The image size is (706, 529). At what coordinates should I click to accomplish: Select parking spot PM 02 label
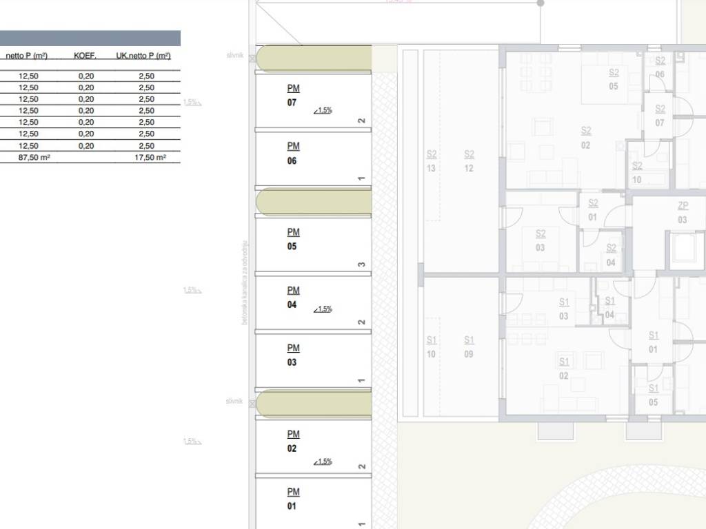292,441
